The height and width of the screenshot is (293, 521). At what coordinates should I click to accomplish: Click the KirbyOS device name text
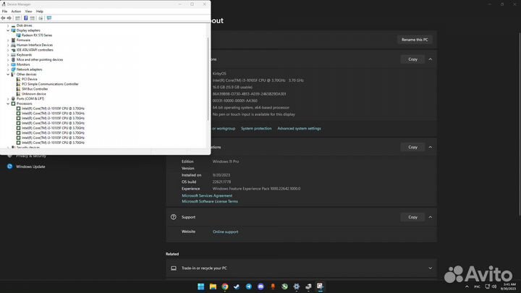[x=219, y=73]
